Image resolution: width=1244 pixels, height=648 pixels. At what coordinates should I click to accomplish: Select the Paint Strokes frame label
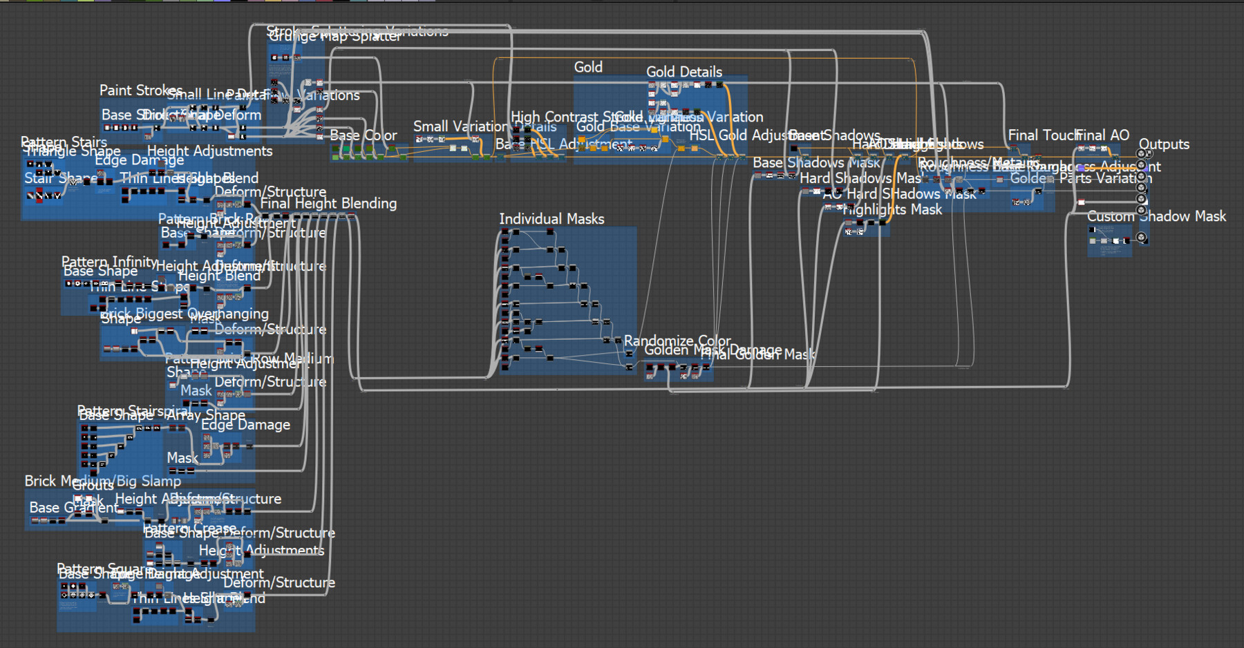click(141, 90)
